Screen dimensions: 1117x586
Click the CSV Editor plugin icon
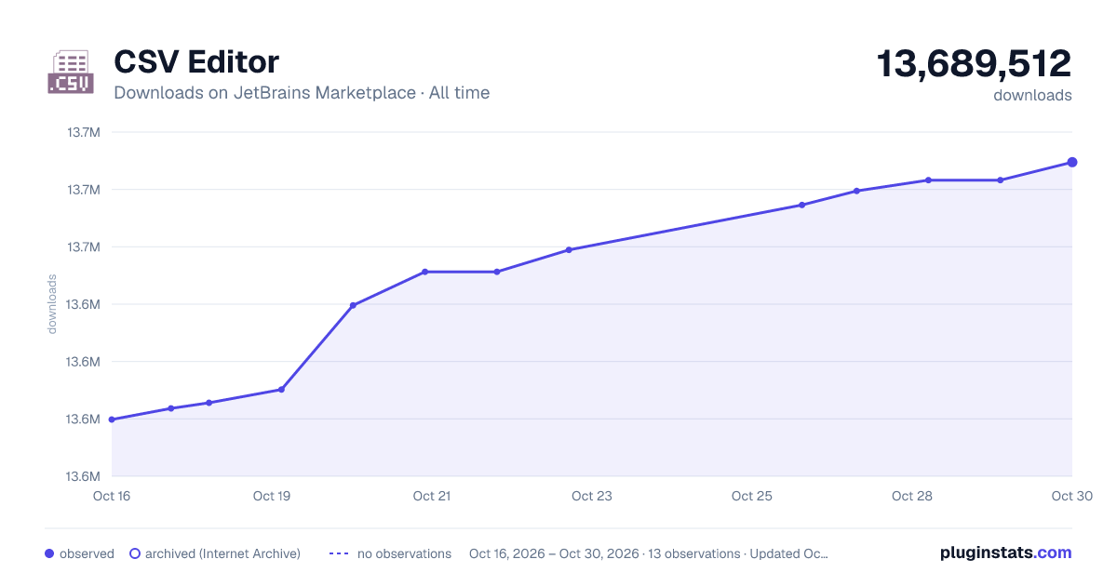70,73
